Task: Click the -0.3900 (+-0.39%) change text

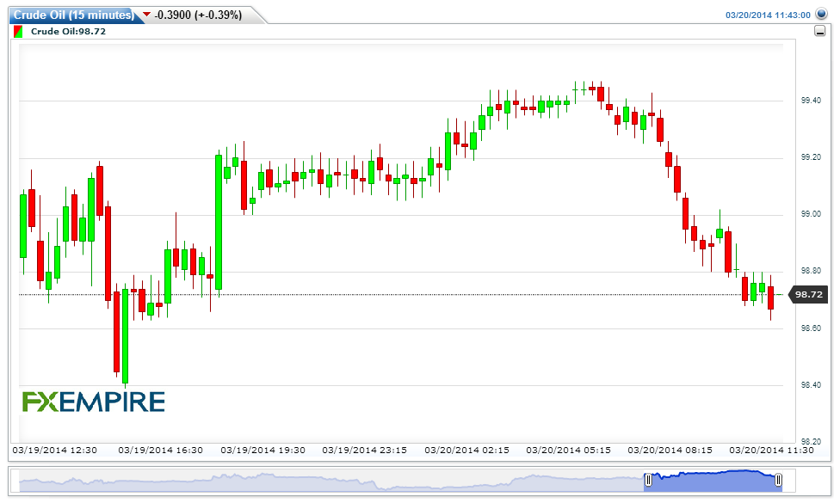Action: [198, 15]
